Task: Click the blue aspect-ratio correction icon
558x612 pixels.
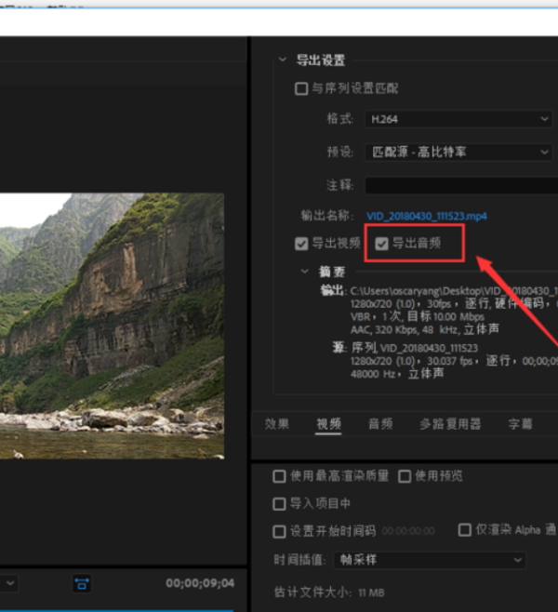Action: point(82,584)
